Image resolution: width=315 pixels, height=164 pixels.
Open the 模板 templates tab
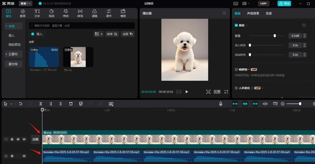point(123,13)
